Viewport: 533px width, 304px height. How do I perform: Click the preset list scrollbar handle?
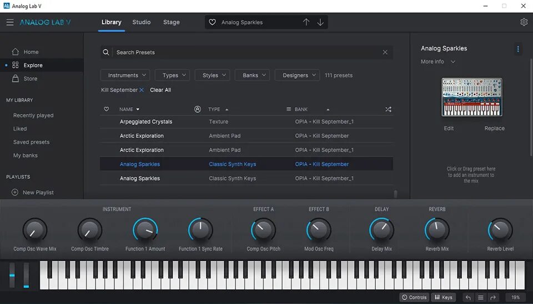pyautogui.click(x=395, y=194)
